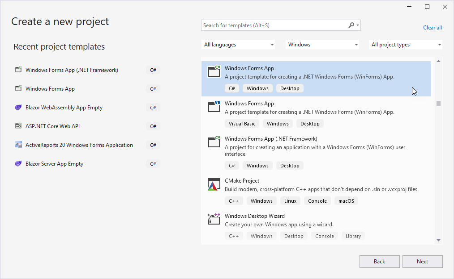Click the Clear all link
Image resolution: width=454 pixels, height=279 pixels.
point(432,28)
